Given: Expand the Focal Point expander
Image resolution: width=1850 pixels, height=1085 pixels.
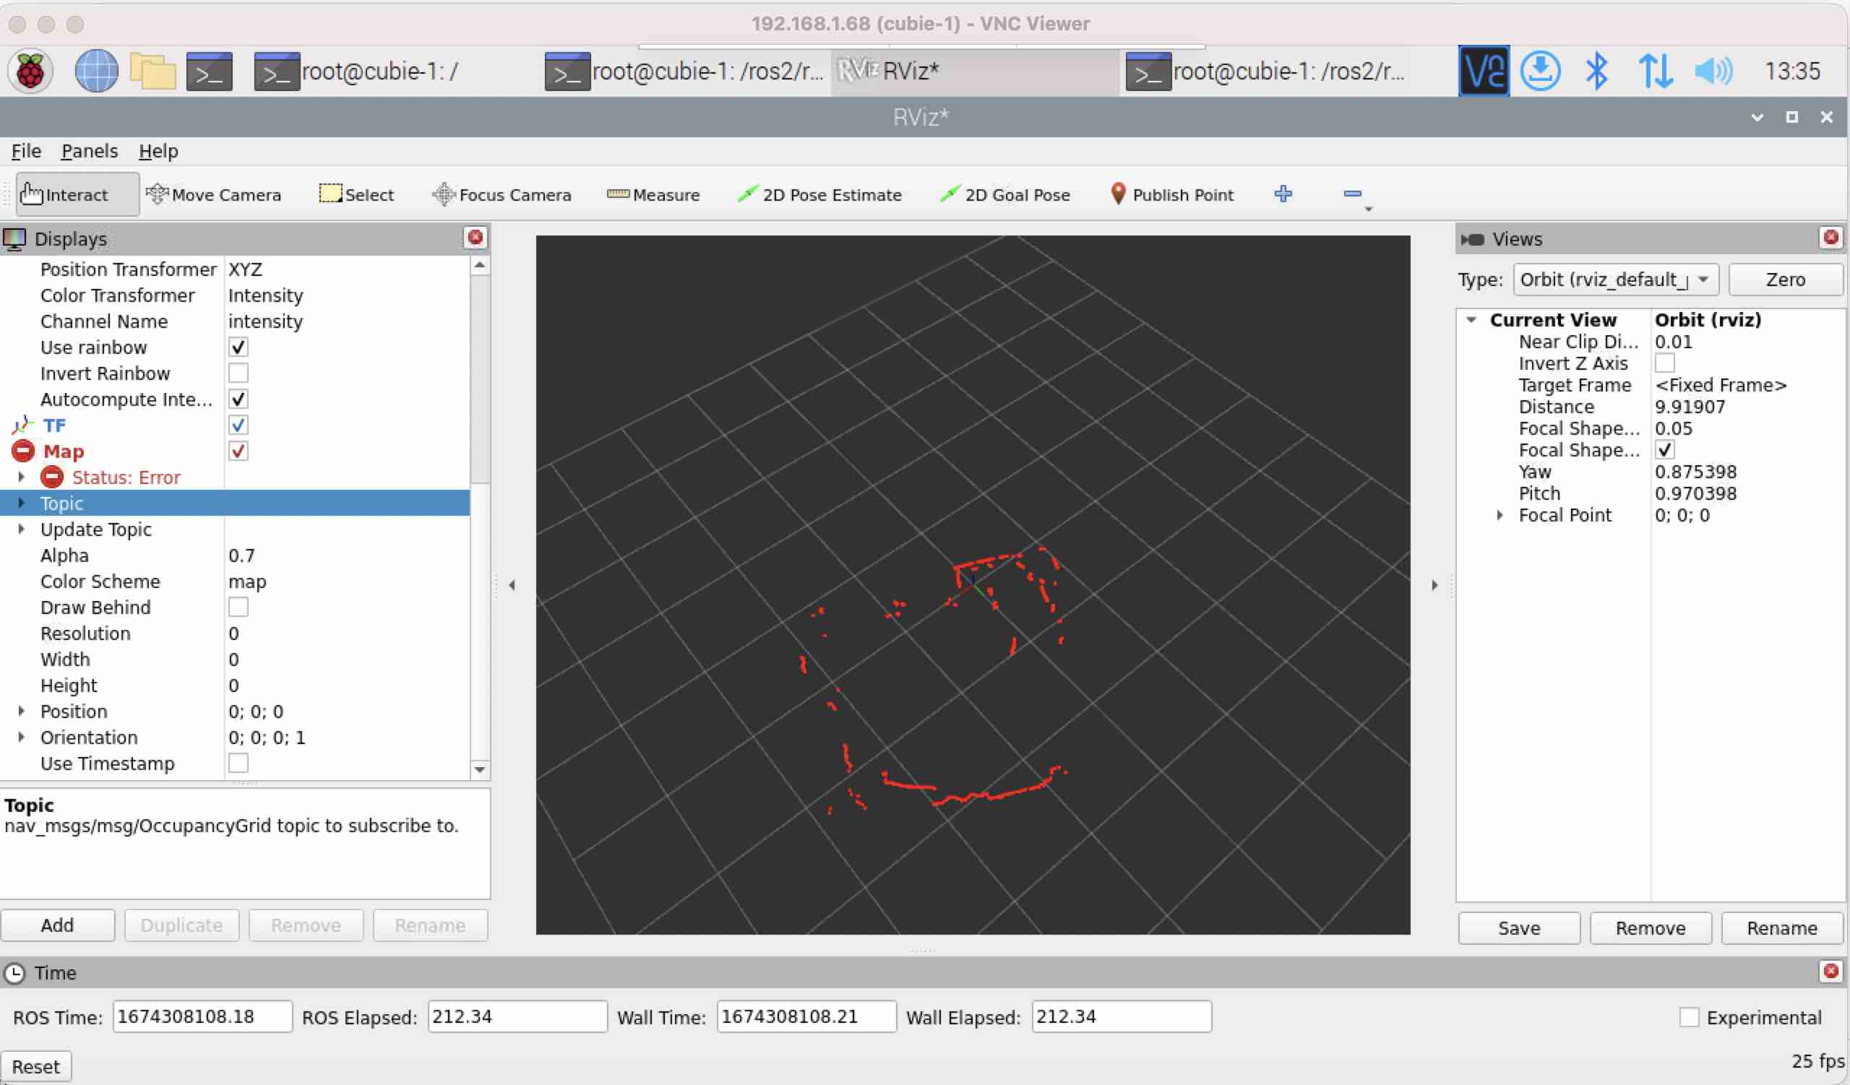Looking at the screenshot, I should (x=1499, y=514).
